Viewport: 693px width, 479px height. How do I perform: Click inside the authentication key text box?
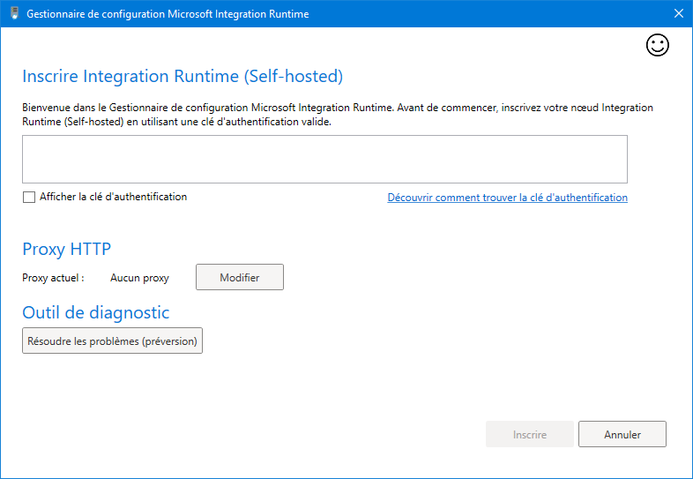(x=324, y=159)
